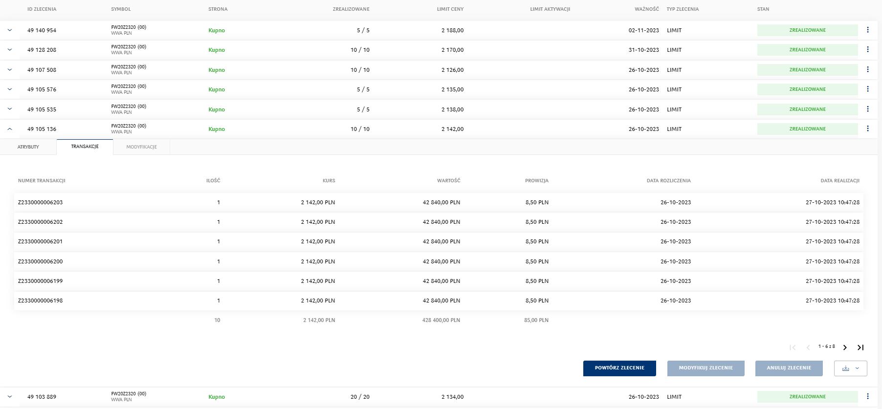Go to next transactions page arrow
This screenshot has width=882, height=409.
(x=845, y=347)
